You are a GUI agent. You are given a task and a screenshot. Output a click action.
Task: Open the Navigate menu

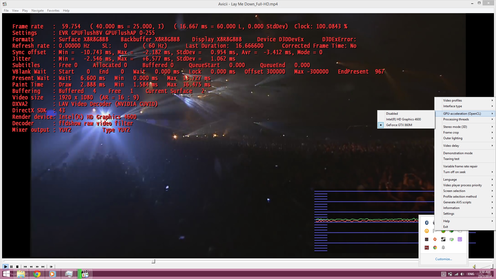point(37,11)
